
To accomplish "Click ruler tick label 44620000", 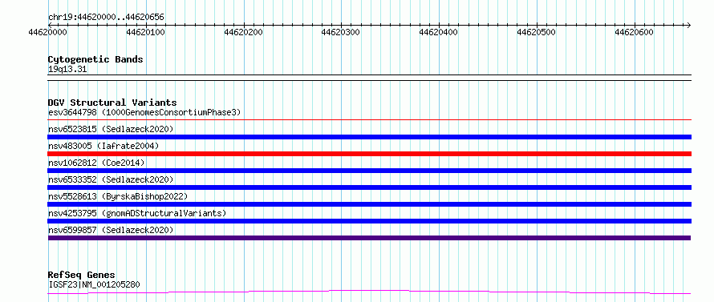I will (48, 32).
